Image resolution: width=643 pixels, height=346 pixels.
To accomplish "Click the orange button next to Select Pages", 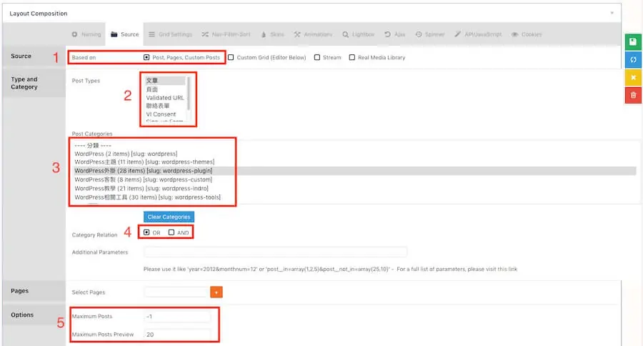I will point(216,292).
